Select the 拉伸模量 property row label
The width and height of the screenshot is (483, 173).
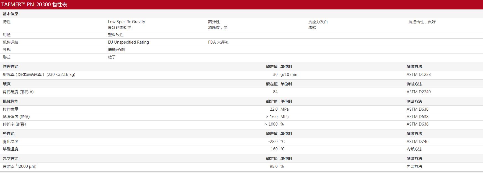(11, 109)
